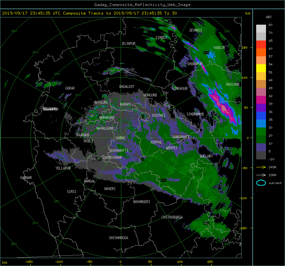The width and height of the screenshot is (285, 266).
Task: Click the bright green 20-30 dBZ swatch
Action: [261, 132]
